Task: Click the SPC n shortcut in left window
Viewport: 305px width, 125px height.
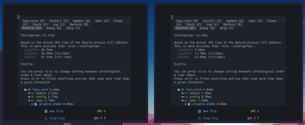Action: 101,111
